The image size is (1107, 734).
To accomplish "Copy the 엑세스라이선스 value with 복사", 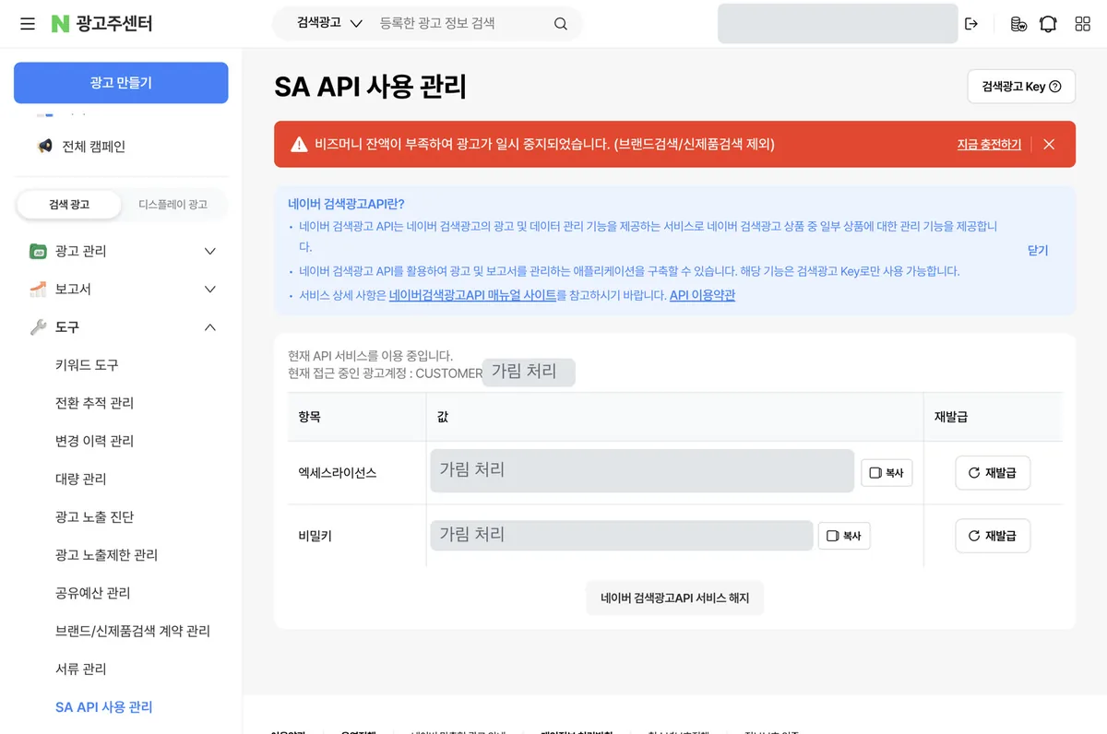I will tap(887, 473).
